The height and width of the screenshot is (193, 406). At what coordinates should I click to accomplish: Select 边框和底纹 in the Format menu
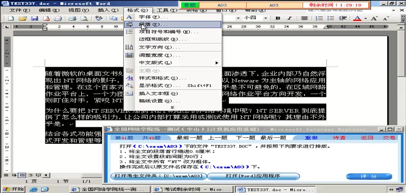(173, 40)
